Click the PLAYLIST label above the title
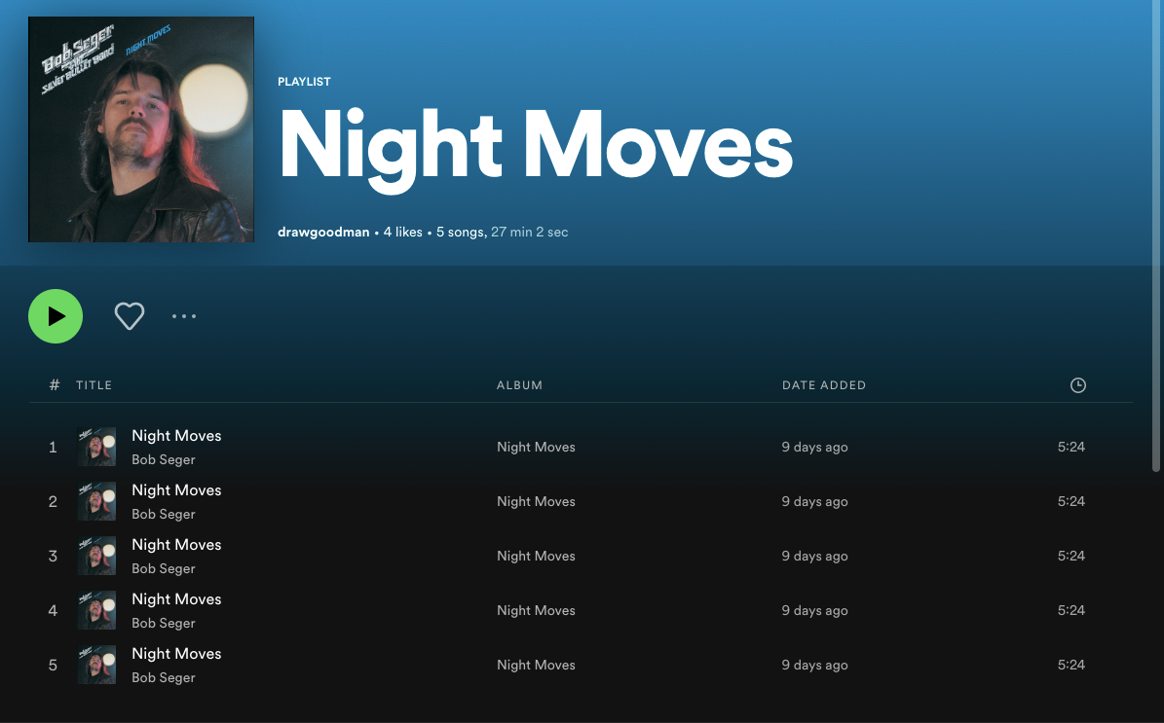This screenshot has height=723, width=1164. [x=304, y=82]
